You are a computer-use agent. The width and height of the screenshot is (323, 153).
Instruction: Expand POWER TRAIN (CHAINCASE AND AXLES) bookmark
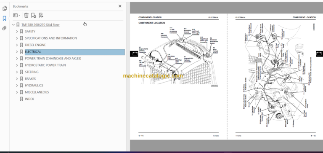17,59
